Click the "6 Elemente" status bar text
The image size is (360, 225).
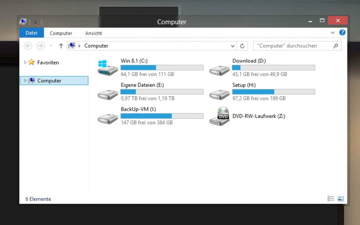(38, 199)
